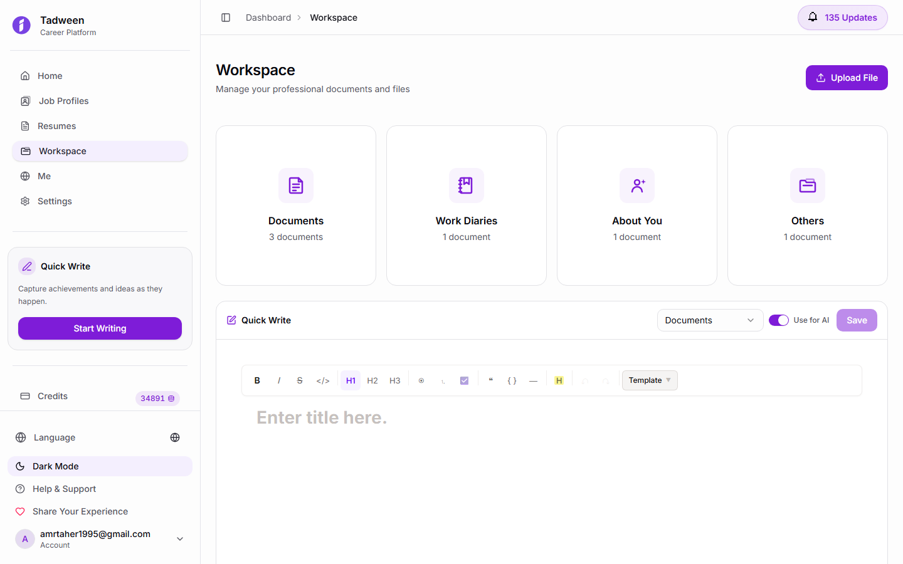Insert inline code with the </> icon

tap(322, 380)
